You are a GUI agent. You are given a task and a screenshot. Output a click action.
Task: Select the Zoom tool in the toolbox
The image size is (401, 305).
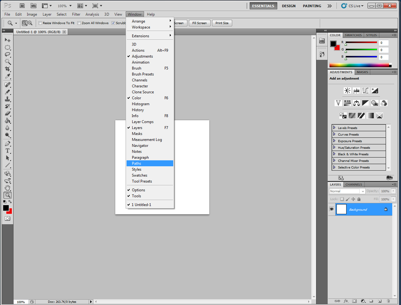(8, 195)
